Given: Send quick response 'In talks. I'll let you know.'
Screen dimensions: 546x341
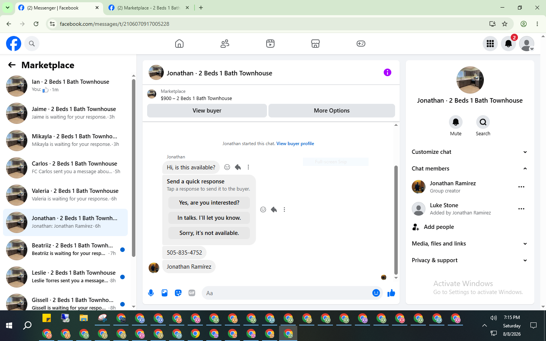Looking at the screenshot, I should pos(209,218).
